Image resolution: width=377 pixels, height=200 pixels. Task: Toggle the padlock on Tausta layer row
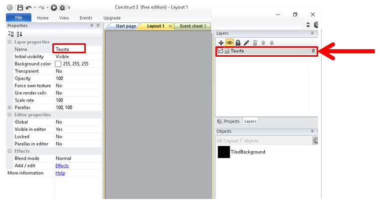click(x=227, y=51)
